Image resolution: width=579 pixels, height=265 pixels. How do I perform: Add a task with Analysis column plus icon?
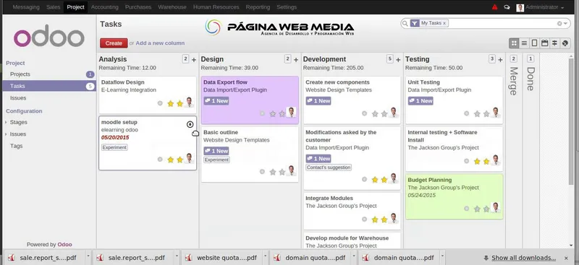(194, 60)
